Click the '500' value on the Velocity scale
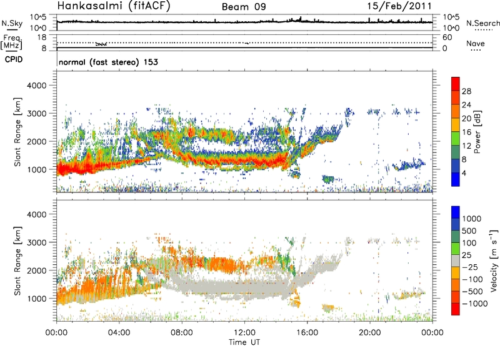Image resolution: width=500 pixels, height=346 pixels. (x=469, y=231)
